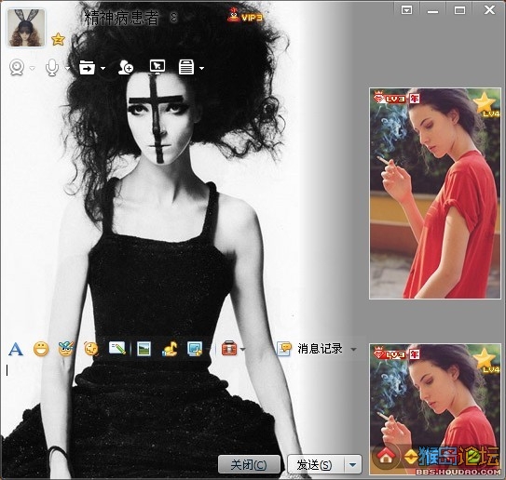
Task: Expand the webcam options dropdown arrow
Action: tap(32, 68)
